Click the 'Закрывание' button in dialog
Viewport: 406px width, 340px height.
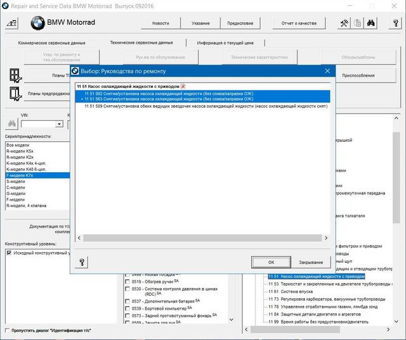[311, 262]
